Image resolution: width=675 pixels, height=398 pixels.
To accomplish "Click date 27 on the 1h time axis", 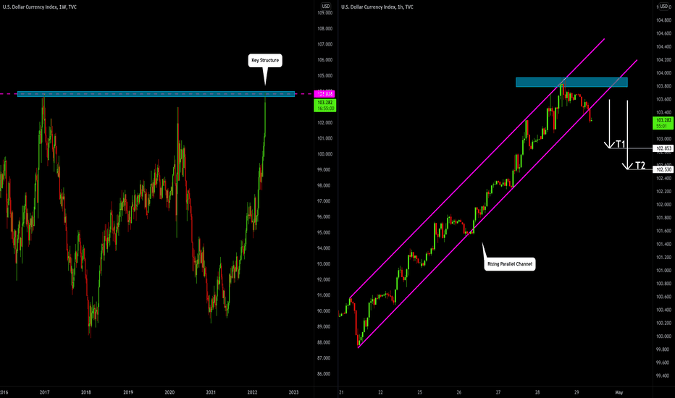I will click(x=498, y=392).
